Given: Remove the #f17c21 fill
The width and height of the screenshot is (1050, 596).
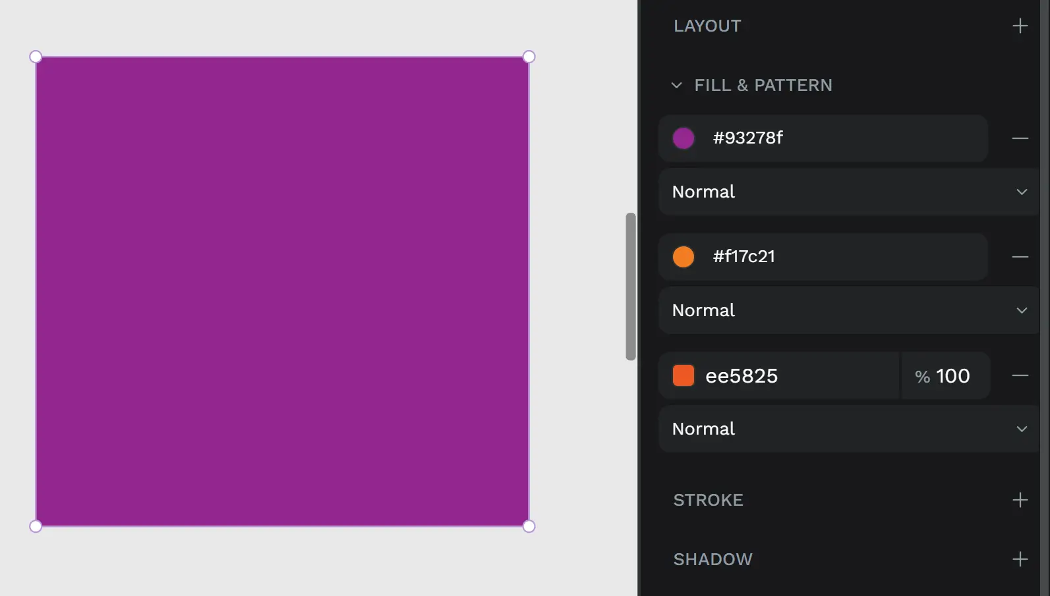Looking at the screenshot, I should point(1019,257).
